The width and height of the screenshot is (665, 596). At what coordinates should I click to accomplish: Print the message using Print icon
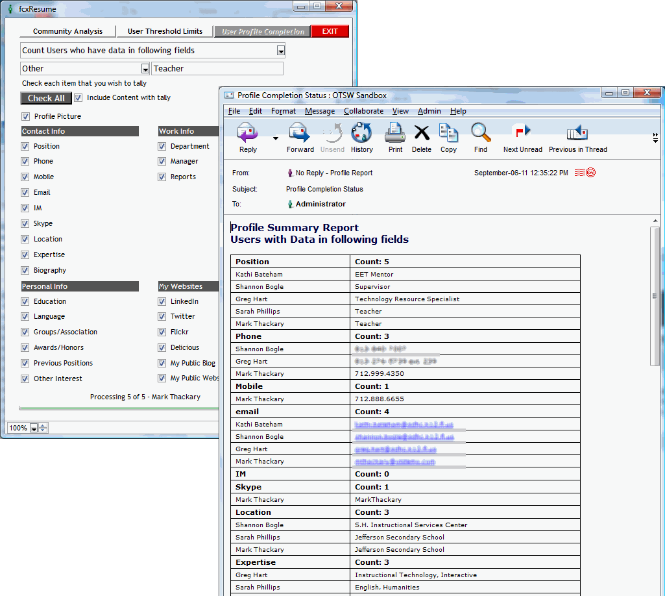click(395, 134)
